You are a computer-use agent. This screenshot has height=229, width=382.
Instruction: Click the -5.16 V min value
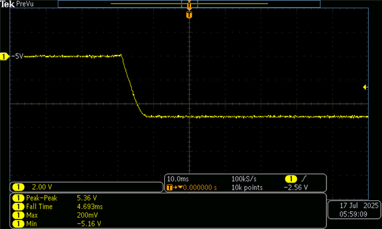(x=89, y=224)
